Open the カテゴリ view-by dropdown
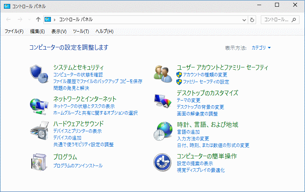Viewport: 305px width, 192px height. point(261,48)
